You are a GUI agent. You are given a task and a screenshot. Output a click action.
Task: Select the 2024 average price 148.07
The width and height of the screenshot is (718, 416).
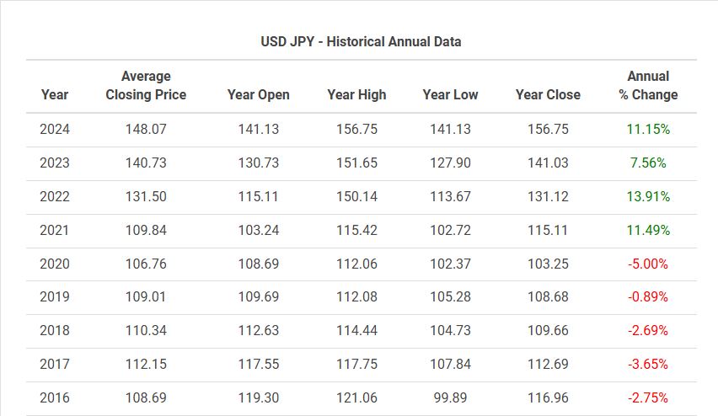[146, 129]
